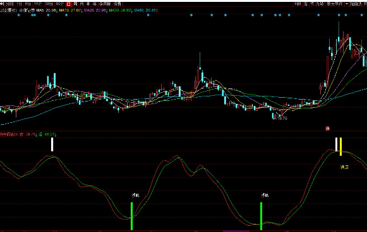Viewport: 367px width, 232px height.
Task: Click the first green 抄底 signal bar
Action: click(x=132, y=216)
